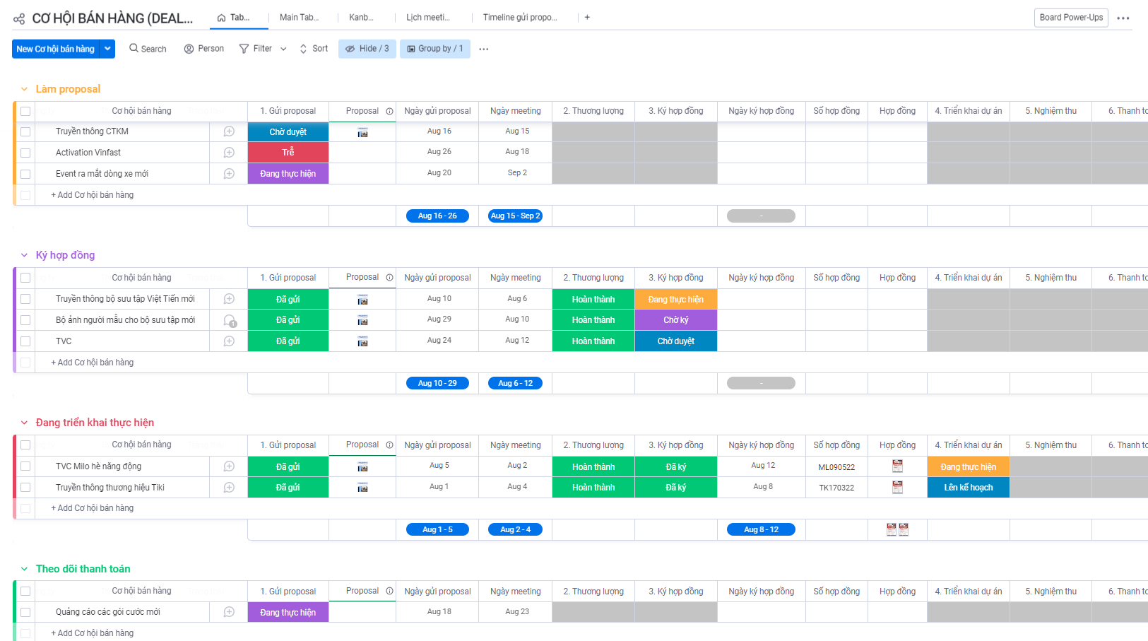
Task: Select all items in the Ký hợp đồng group
Action: point(25,277)
